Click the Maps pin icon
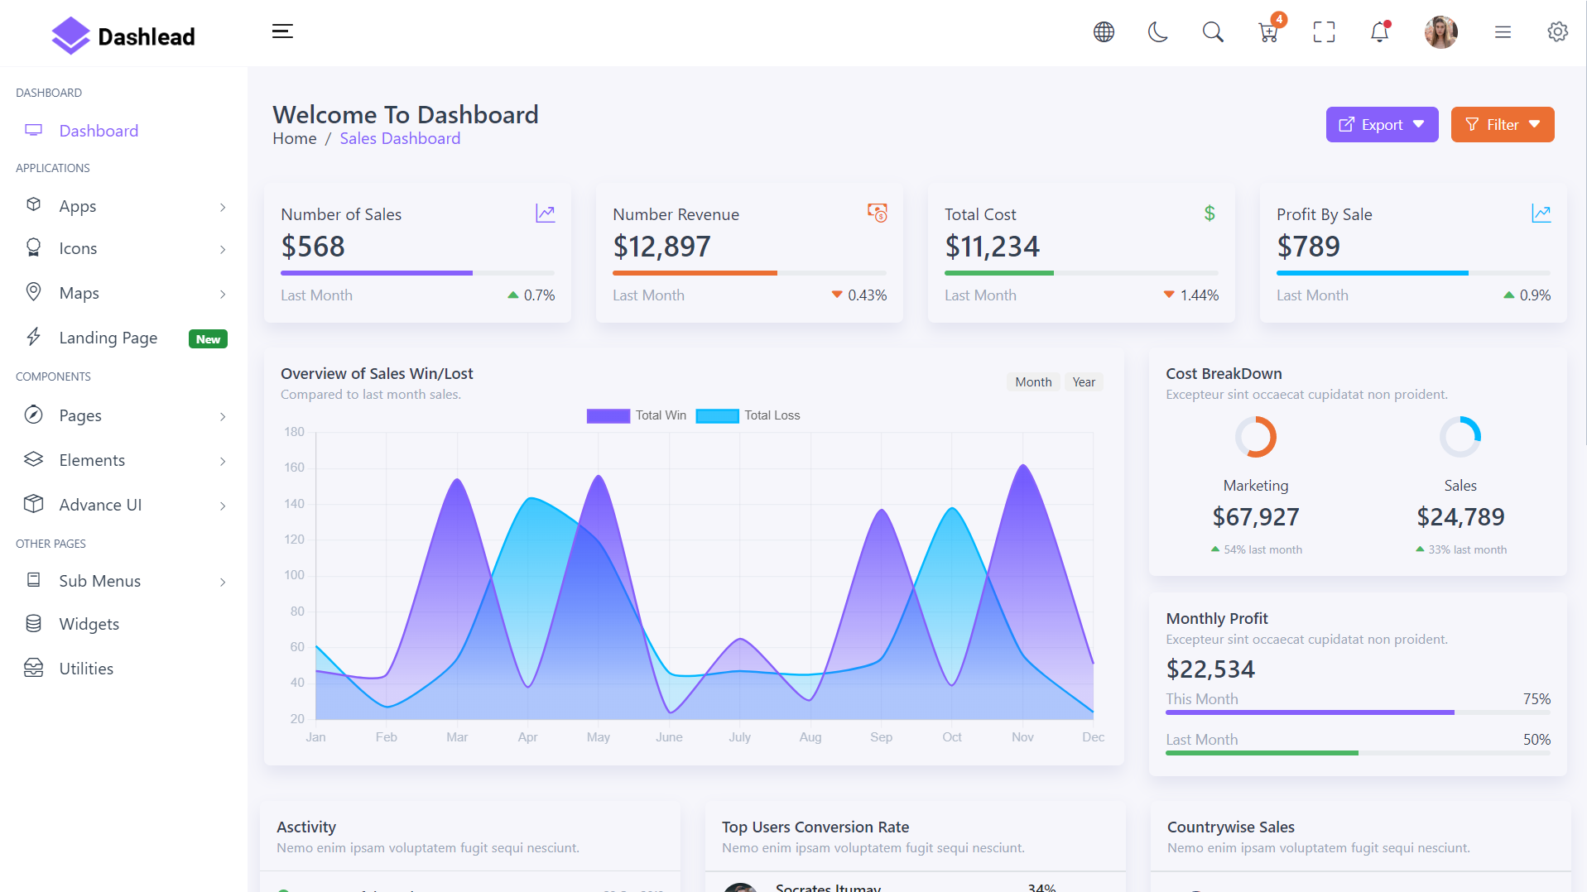The height and width of the screenshot is (892, 1587). [x=33, y=291]
